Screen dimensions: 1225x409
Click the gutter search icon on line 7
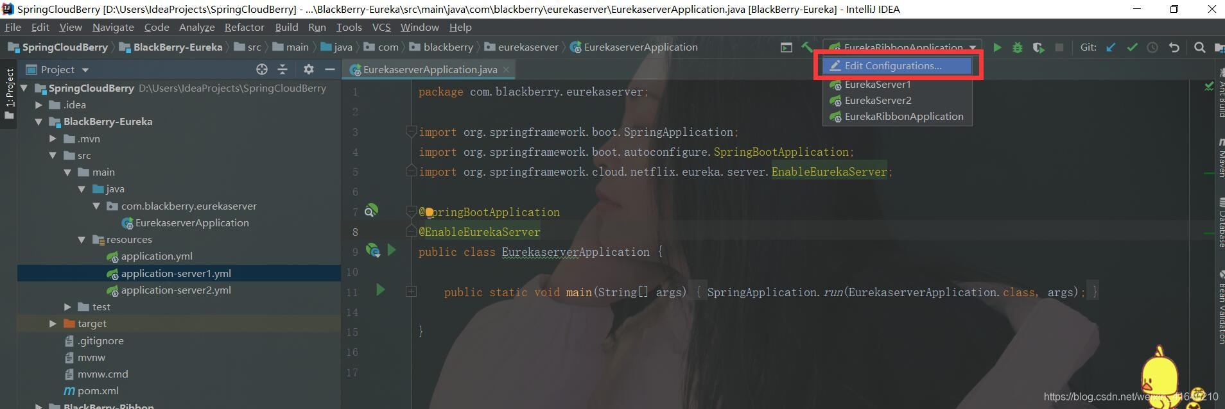click(x=371, y=210)
